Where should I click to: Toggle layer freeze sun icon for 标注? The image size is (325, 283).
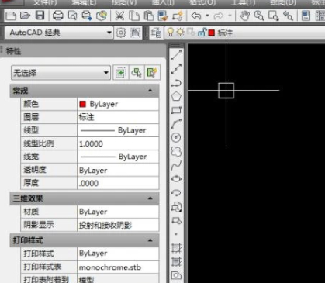click(180, 32)
